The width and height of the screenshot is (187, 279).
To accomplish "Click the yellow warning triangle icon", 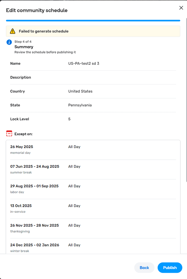I will pos(12,31).
